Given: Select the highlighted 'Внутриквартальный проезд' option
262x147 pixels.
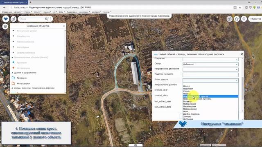Looking at the screenshot, I should (210, 96).
